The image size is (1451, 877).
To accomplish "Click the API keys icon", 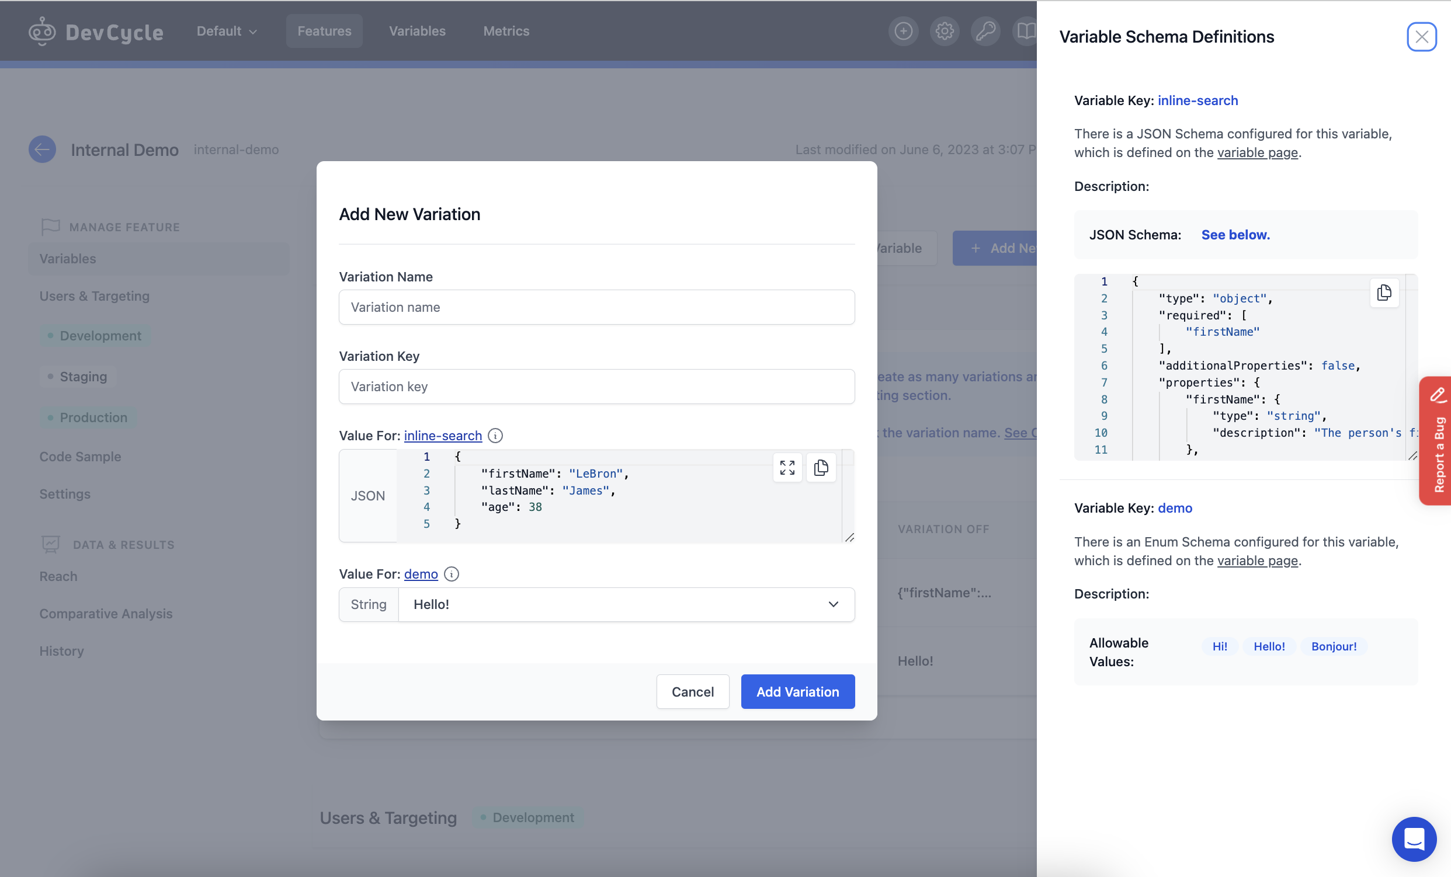I will coord(985,31).
